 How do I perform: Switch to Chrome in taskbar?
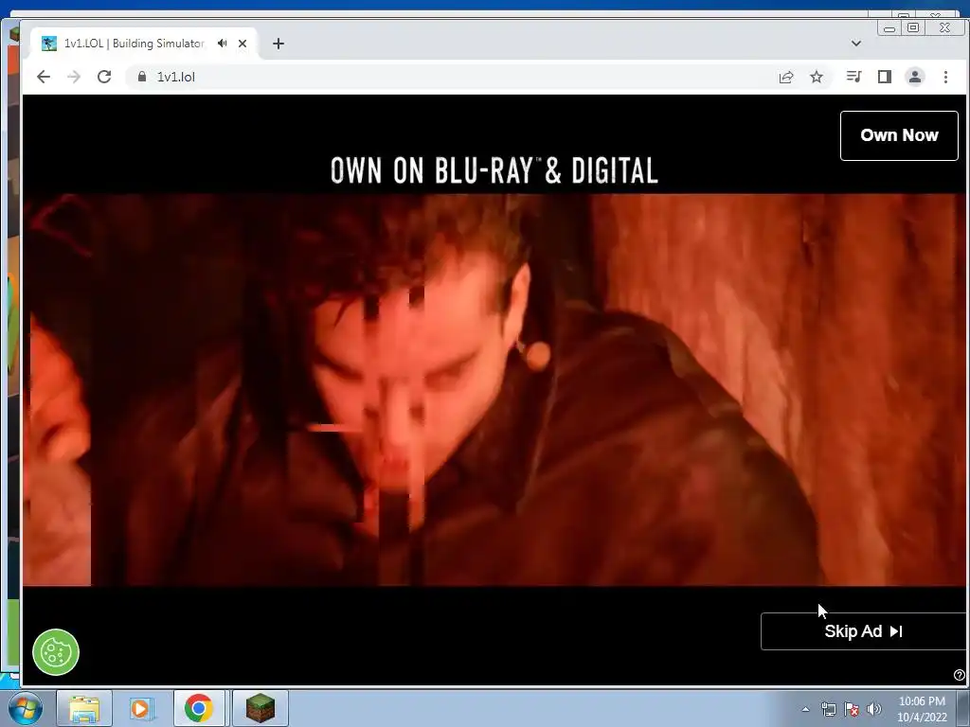tap(199, 708)
